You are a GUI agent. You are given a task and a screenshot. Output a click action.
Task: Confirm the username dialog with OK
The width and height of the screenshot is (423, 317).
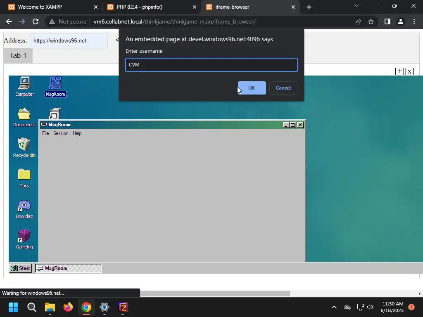click(x=252, y=88)
